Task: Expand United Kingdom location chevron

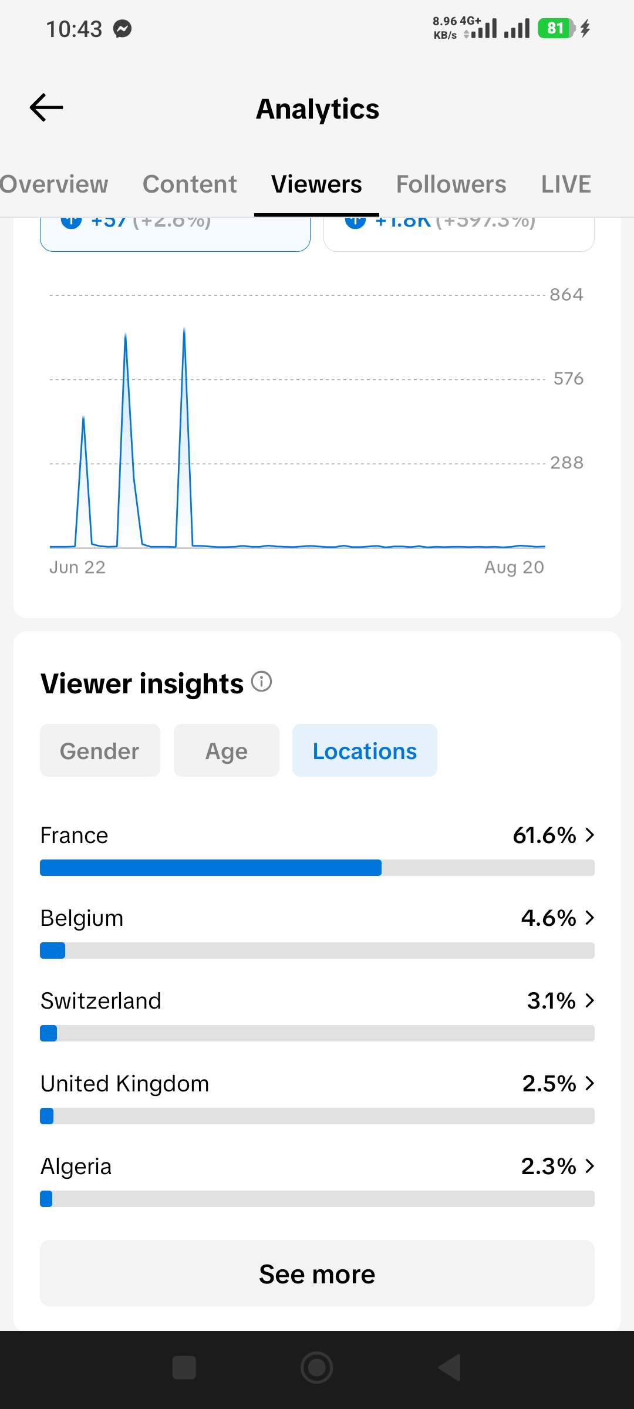Action: (x=589, y=1083)
